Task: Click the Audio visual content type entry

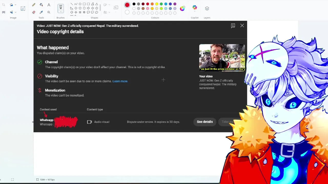Action: [x=98, y=122]
